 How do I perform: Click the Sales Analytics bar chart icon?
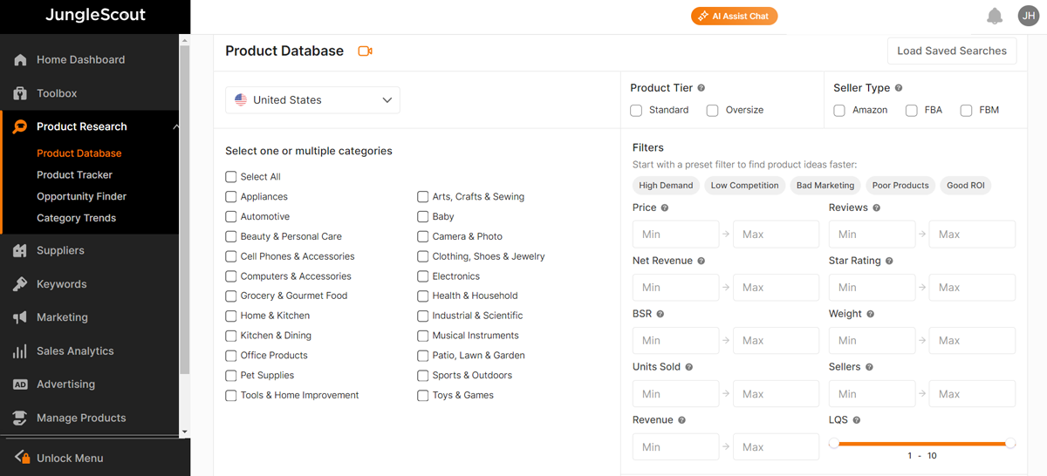[20, 351]
